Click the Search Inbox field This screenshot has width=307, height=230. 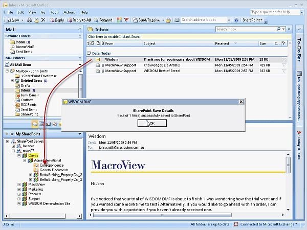(245, 29)
